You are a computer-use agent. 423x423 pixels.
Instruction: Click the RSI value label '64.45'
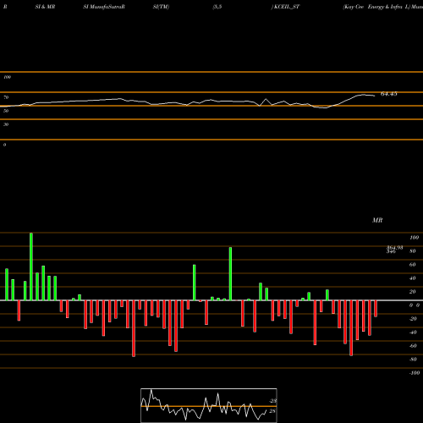click(x=389, y=94)
